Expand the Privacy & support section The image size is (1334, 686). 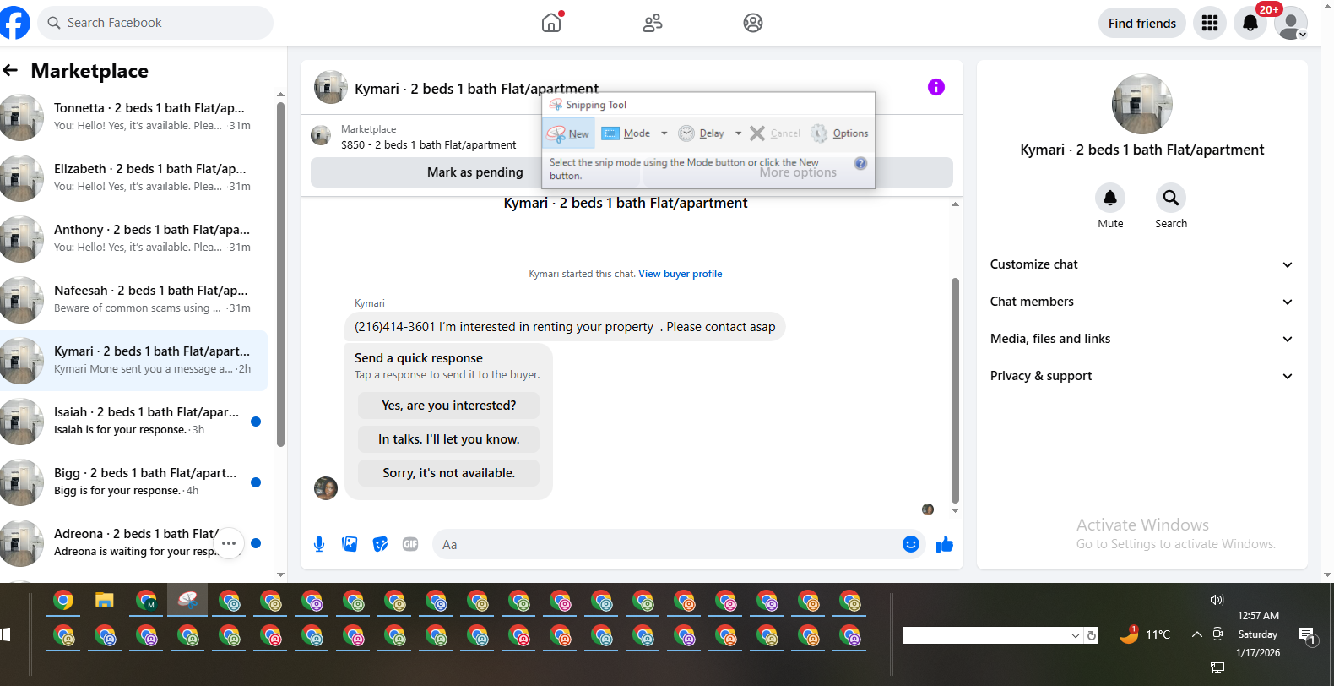1141,376
